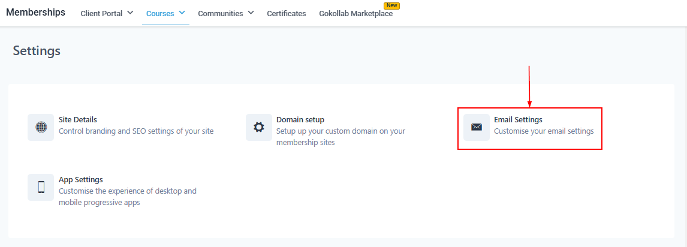This screenshot has height=247, width=687.
Task: Open the App Settings title link
Action: click(x=81, y=180)
